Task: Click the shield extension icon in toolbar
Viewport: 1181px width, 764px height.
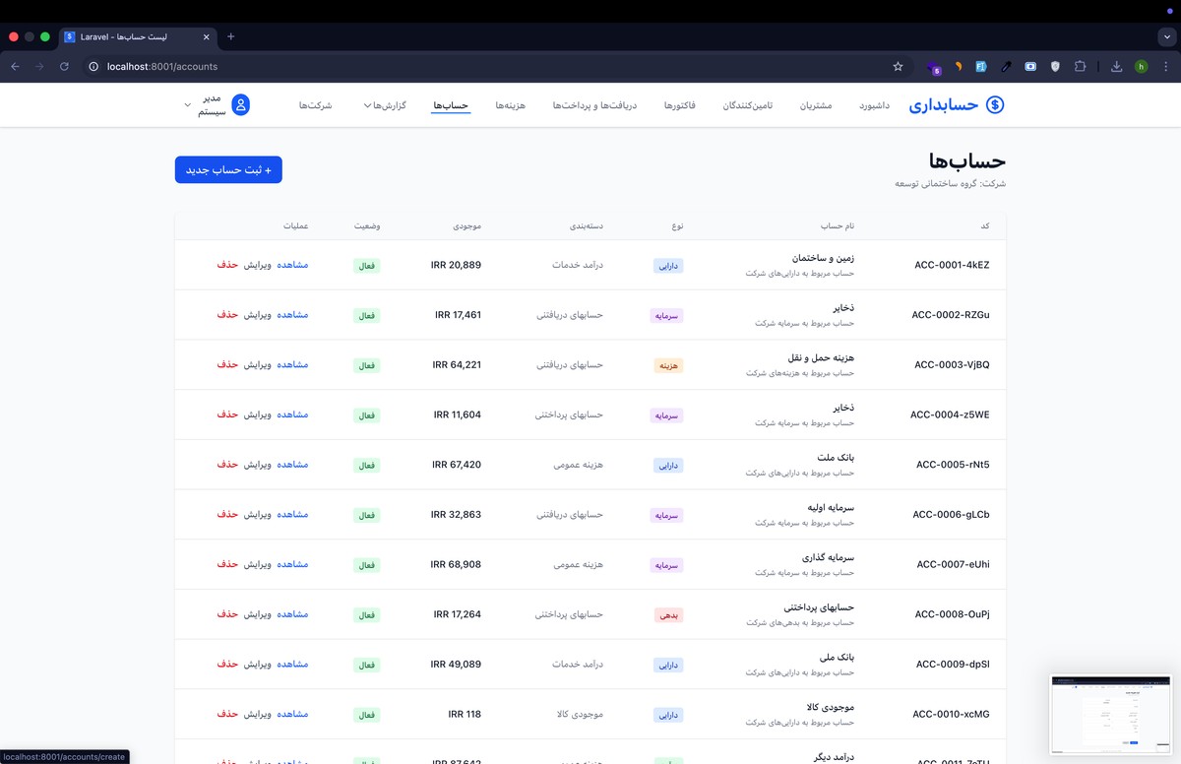Action: point(1055,67)
